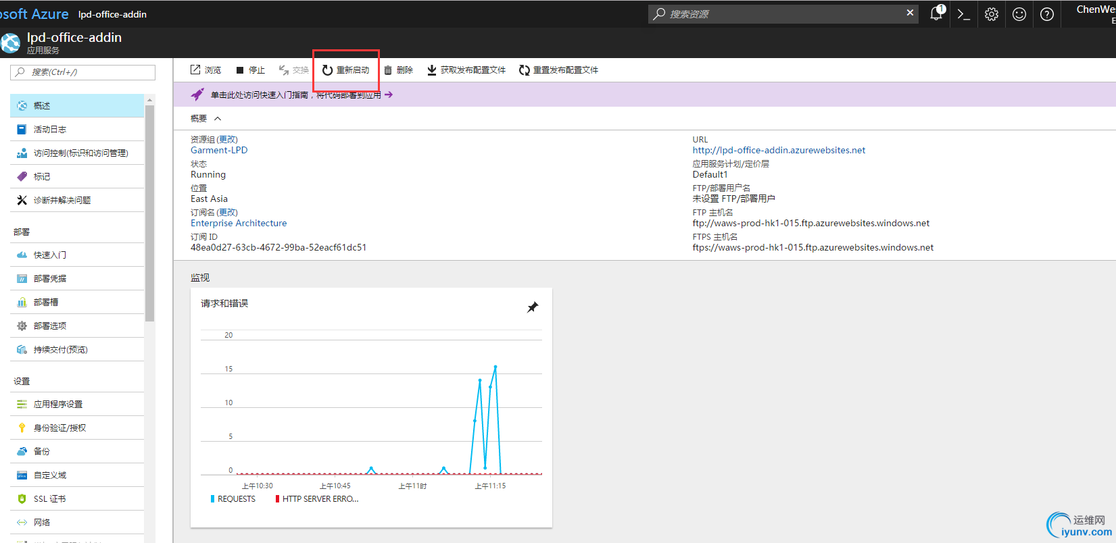Open 活动日志 activity log
The width and height of the screenshot is (1116, 543).
77,130
